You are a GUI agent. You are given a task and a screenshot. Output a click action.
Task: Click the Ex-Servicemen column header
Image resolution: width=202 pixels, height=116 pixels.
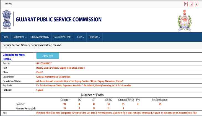point(160,100)
